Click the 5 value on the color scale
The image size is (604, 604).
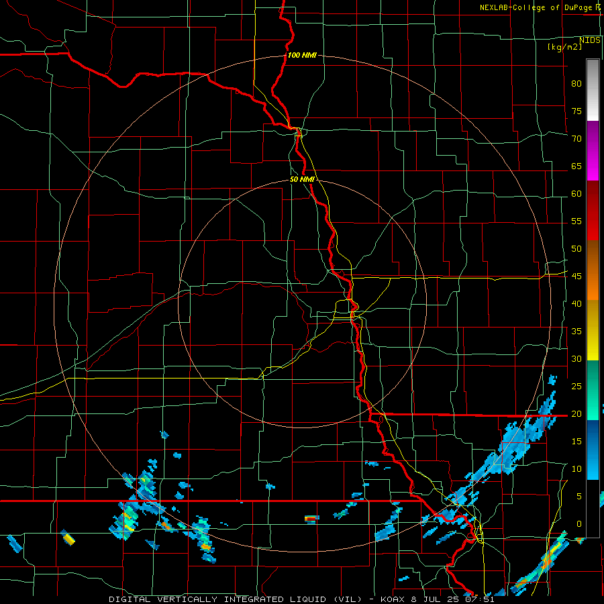[579, 497]
